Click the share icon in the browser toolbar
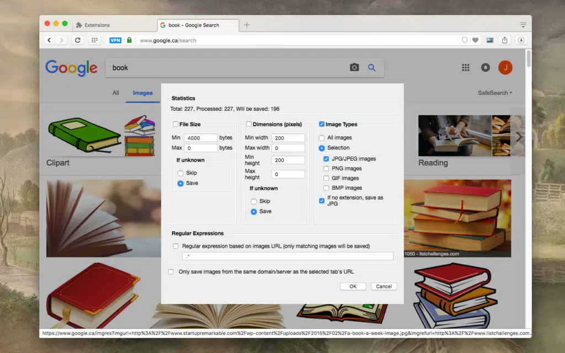Screen dimensions: 565x353 [x=504, y=40]
